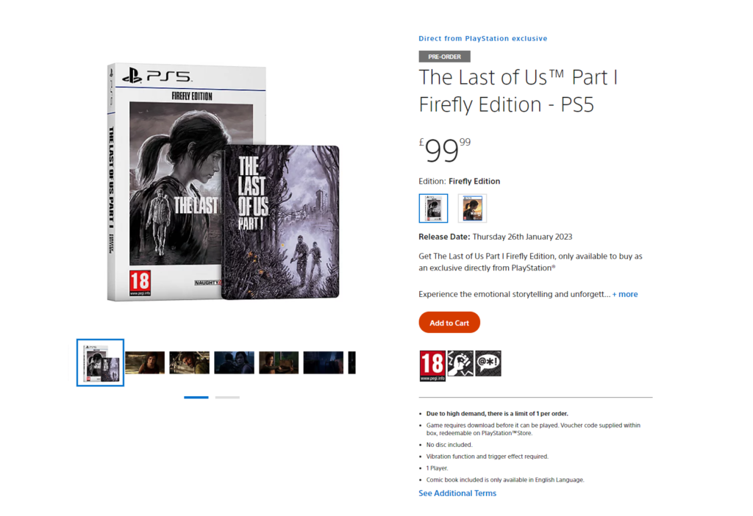Switch to second gallery page indicator
Viewport: 753px width, 516px height.
pos(227,398)
